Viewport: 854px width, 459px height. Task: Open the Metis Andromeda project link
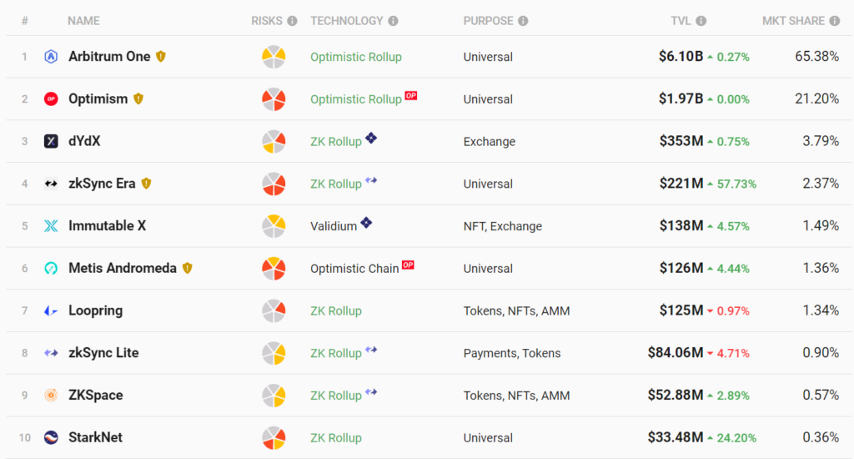123,268
